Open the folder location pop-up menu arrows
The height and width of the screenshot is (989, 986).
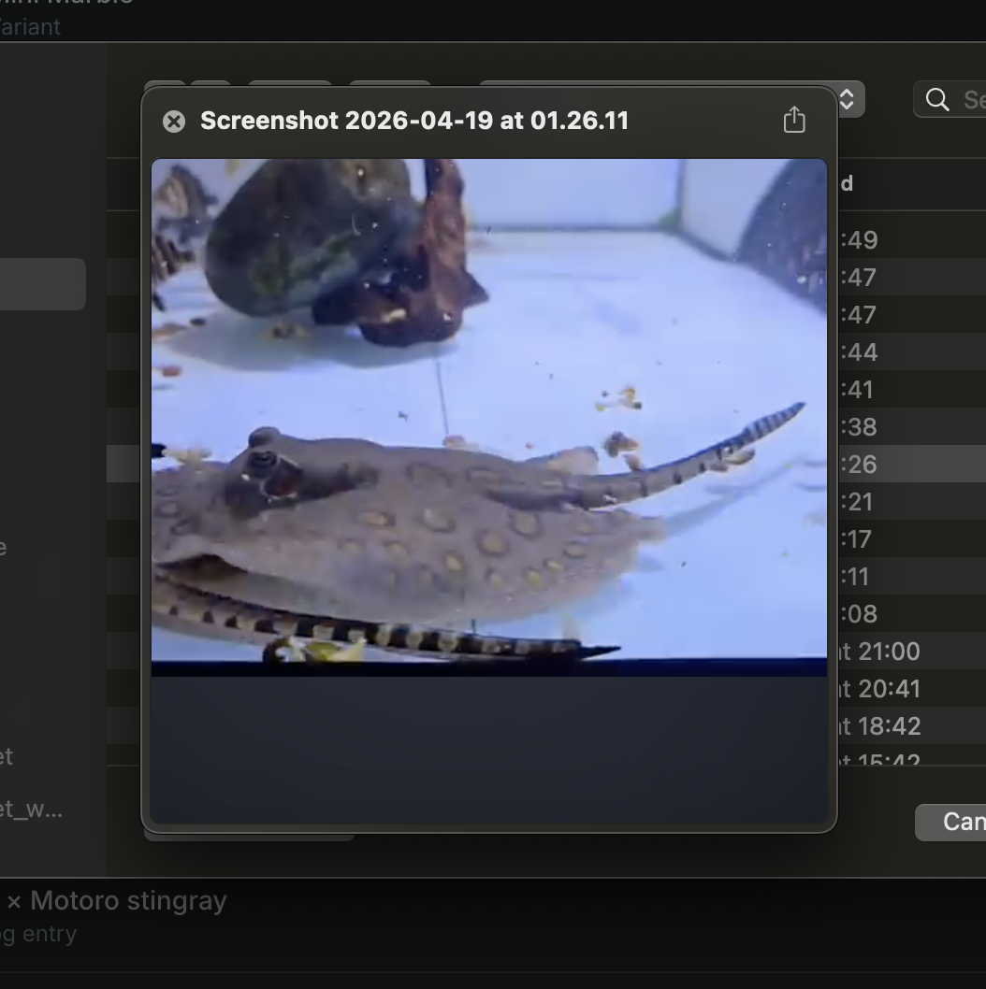pos(847,100)
